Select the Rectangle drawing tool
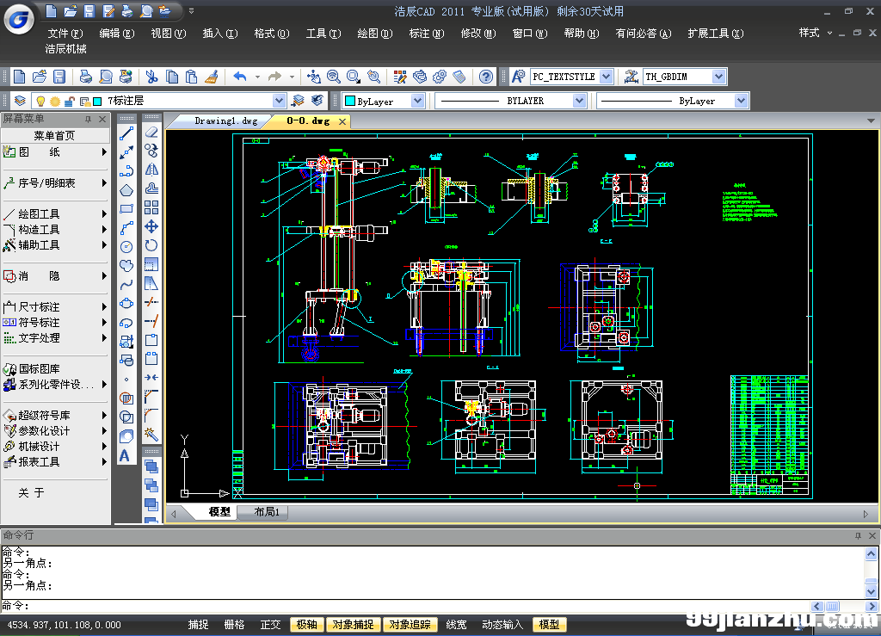This screenshot has width=881, height=636. (x=126, y=209)
